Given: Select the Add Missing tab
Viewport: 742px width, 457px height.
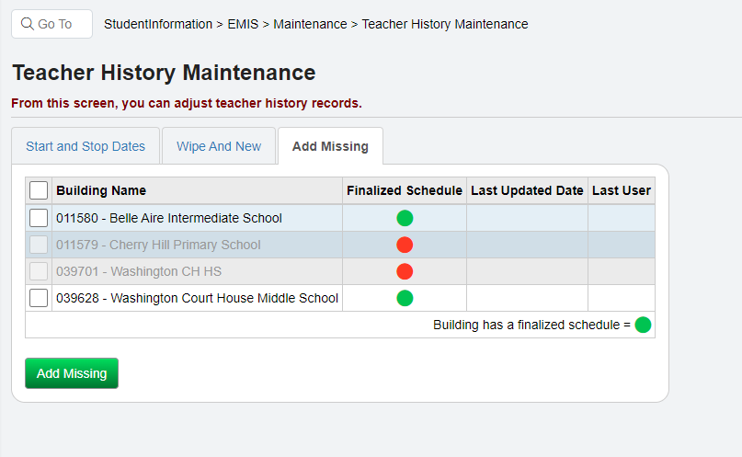Looking at the screenshot, I should 330,146.
